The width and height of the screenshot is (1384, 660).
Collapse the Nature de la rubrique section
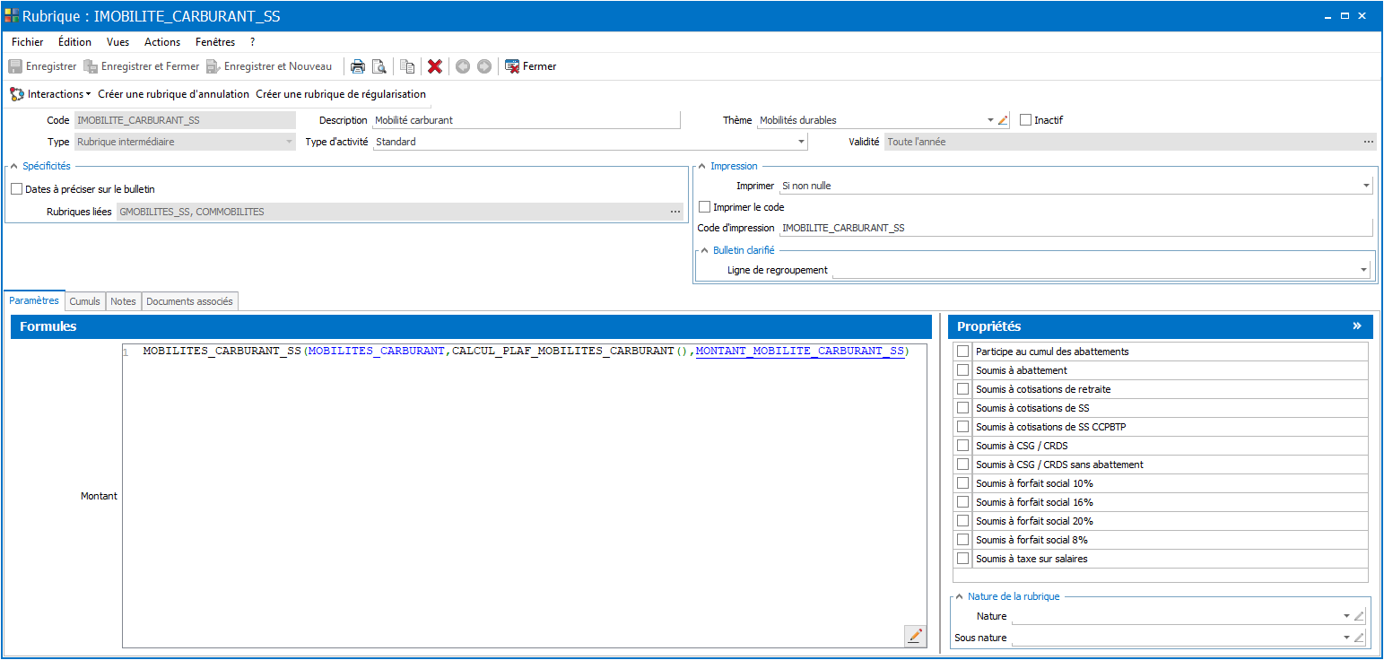960,596
